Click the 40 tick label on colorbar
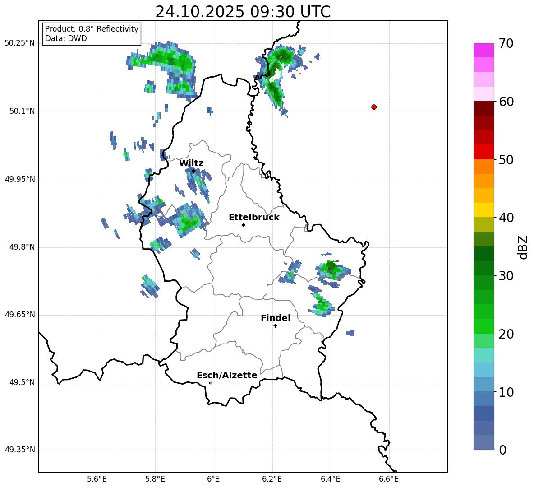 506,218
